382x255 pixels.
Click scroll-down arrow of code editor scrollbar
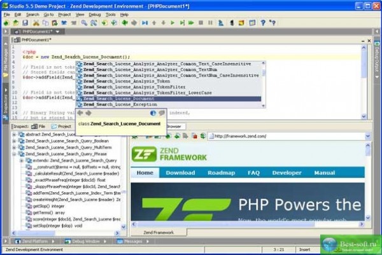point(364,117)
